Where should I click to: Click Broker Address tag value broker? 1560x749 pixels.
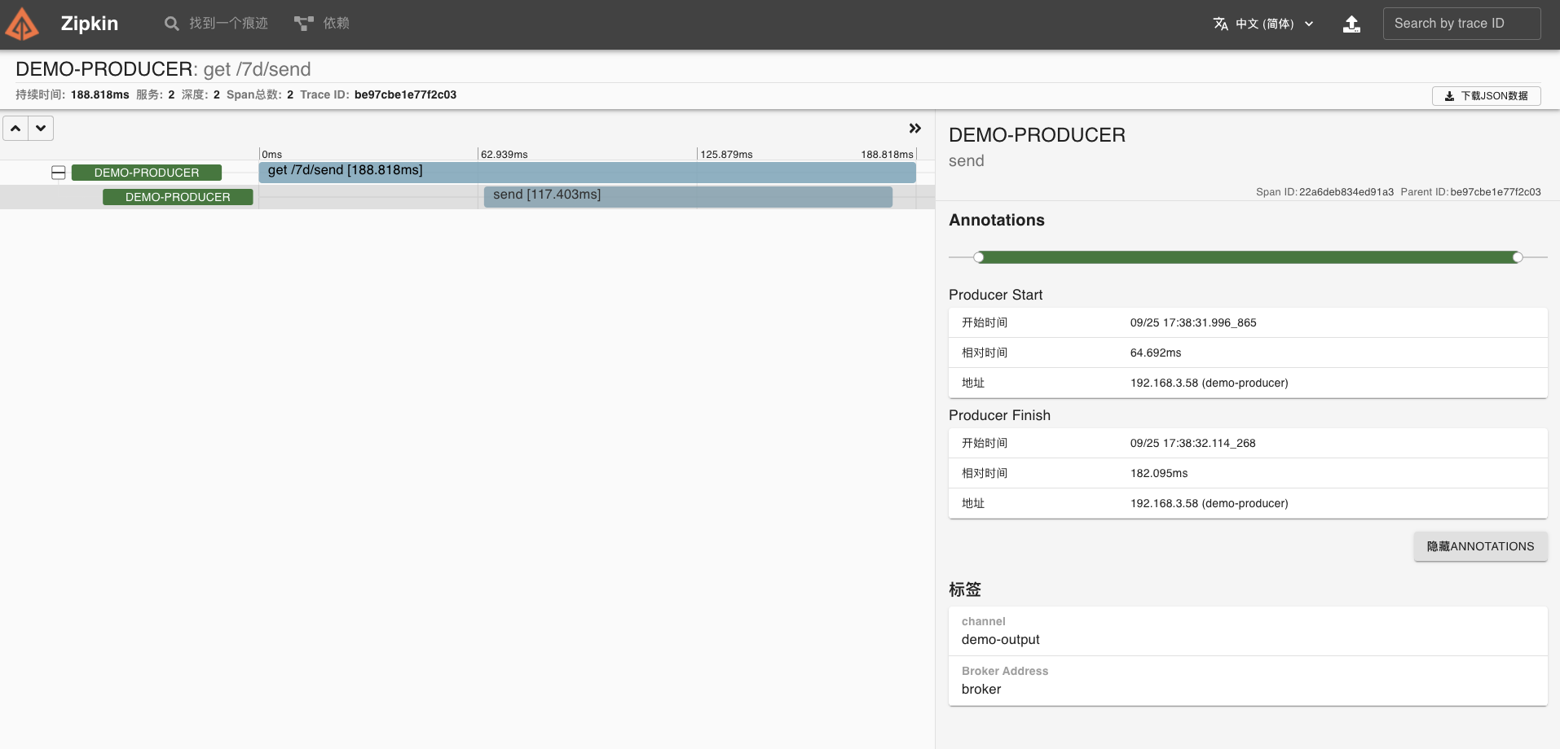click(x=981, y=690)
